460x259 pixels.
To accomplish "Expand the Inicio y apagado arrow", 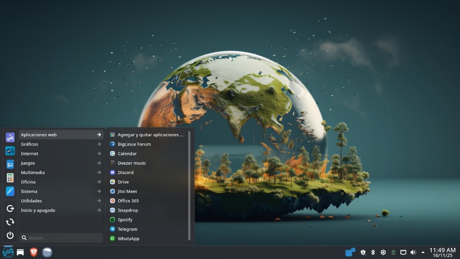I will (x=99, y=210).
